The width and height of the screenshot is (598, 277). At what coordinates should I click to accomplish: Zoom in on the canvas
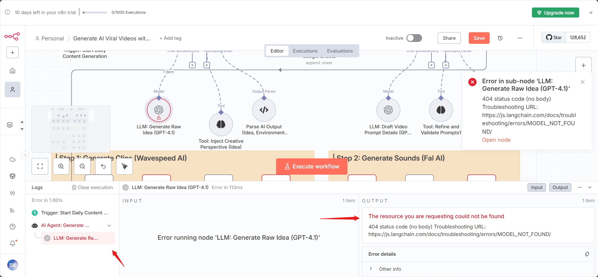(61, 166)
